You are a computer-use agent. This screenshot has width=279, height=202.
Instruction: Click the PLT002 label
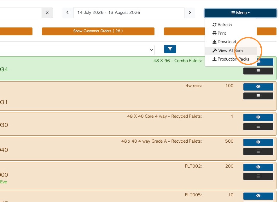(x=194, y=166)
